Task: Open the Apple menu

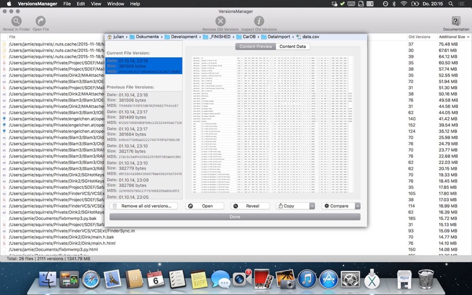Action: click(9, 4)
